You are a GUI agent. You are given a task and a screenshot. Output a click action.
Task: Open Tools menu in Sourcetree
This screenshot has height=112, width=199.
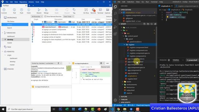click(x=37, y=2)
